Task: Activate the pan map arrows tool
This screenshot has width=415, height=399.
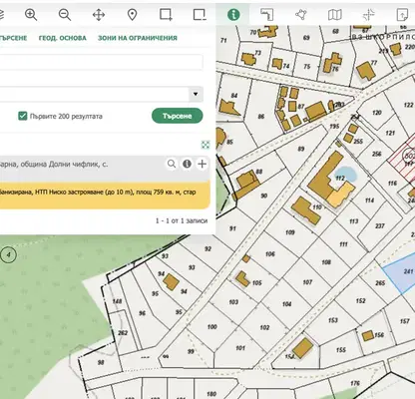Action: (x=99, y=15)
